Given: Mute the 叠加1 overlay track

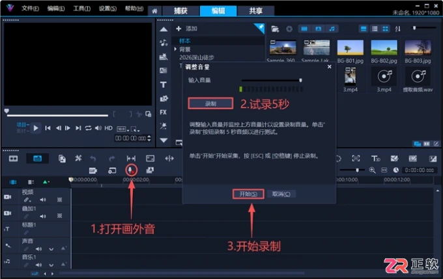Looking at the screenshot, I should pyautogui.click(x=43, y=216).
